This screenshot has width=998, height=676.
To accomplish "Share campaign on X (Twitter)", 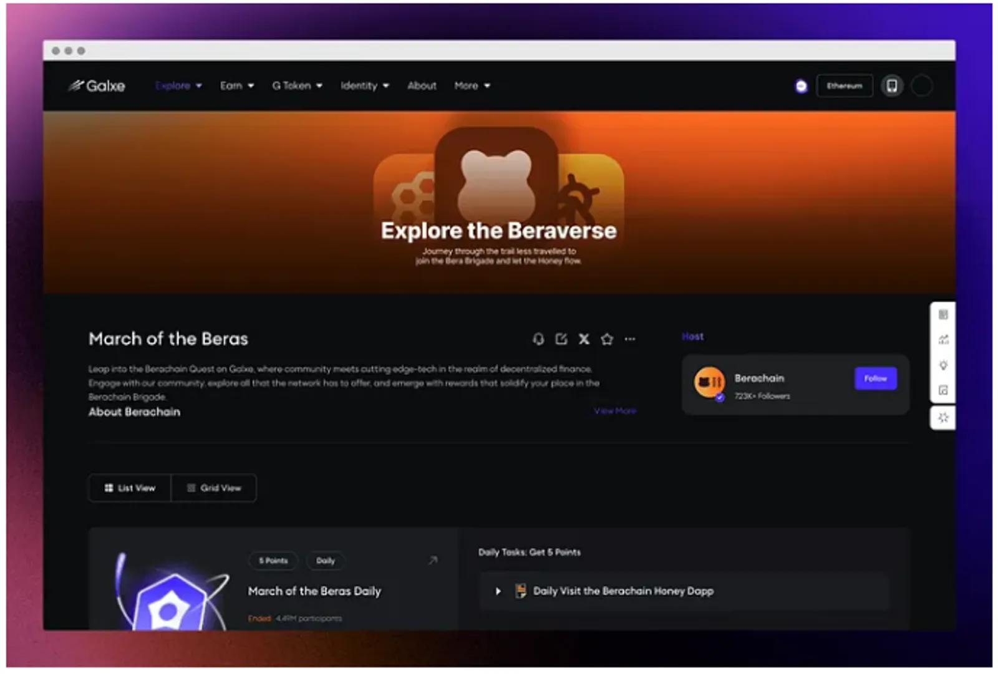I will coord(584,339).
